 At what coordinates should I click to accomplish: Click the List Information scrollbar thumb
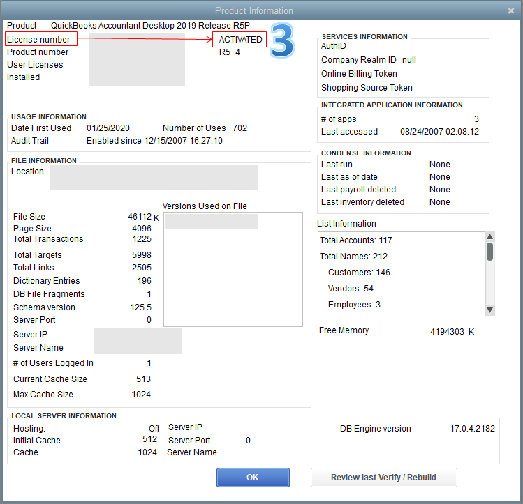tap(489, 252)
